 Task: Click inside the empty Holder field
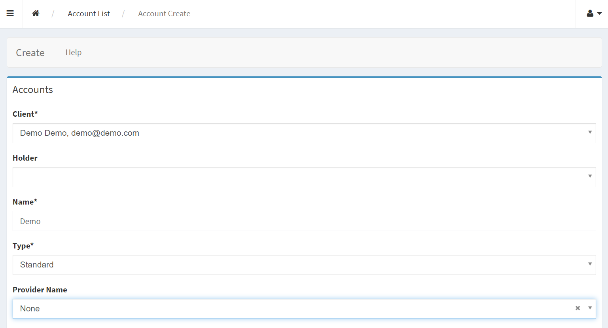click(297, 177)
